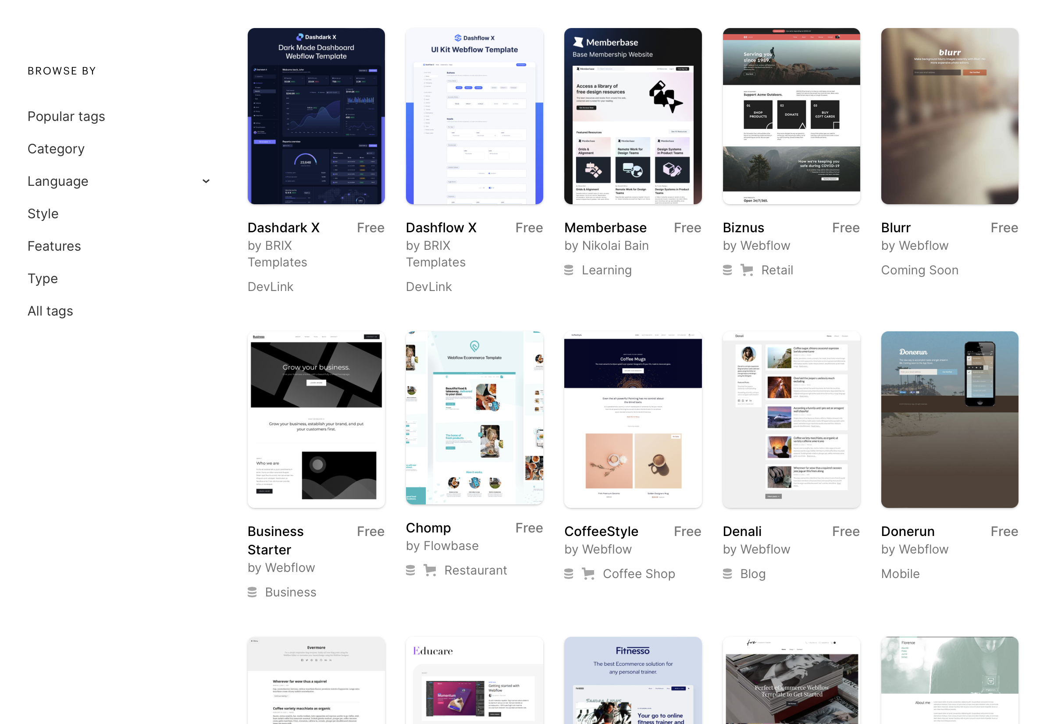Click the CMS database icon under CoffeeStyle

[569, 574]
